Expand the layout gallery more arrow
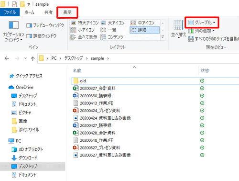The image size is (239, 181). pyautogui.click(x=163, y=37)
